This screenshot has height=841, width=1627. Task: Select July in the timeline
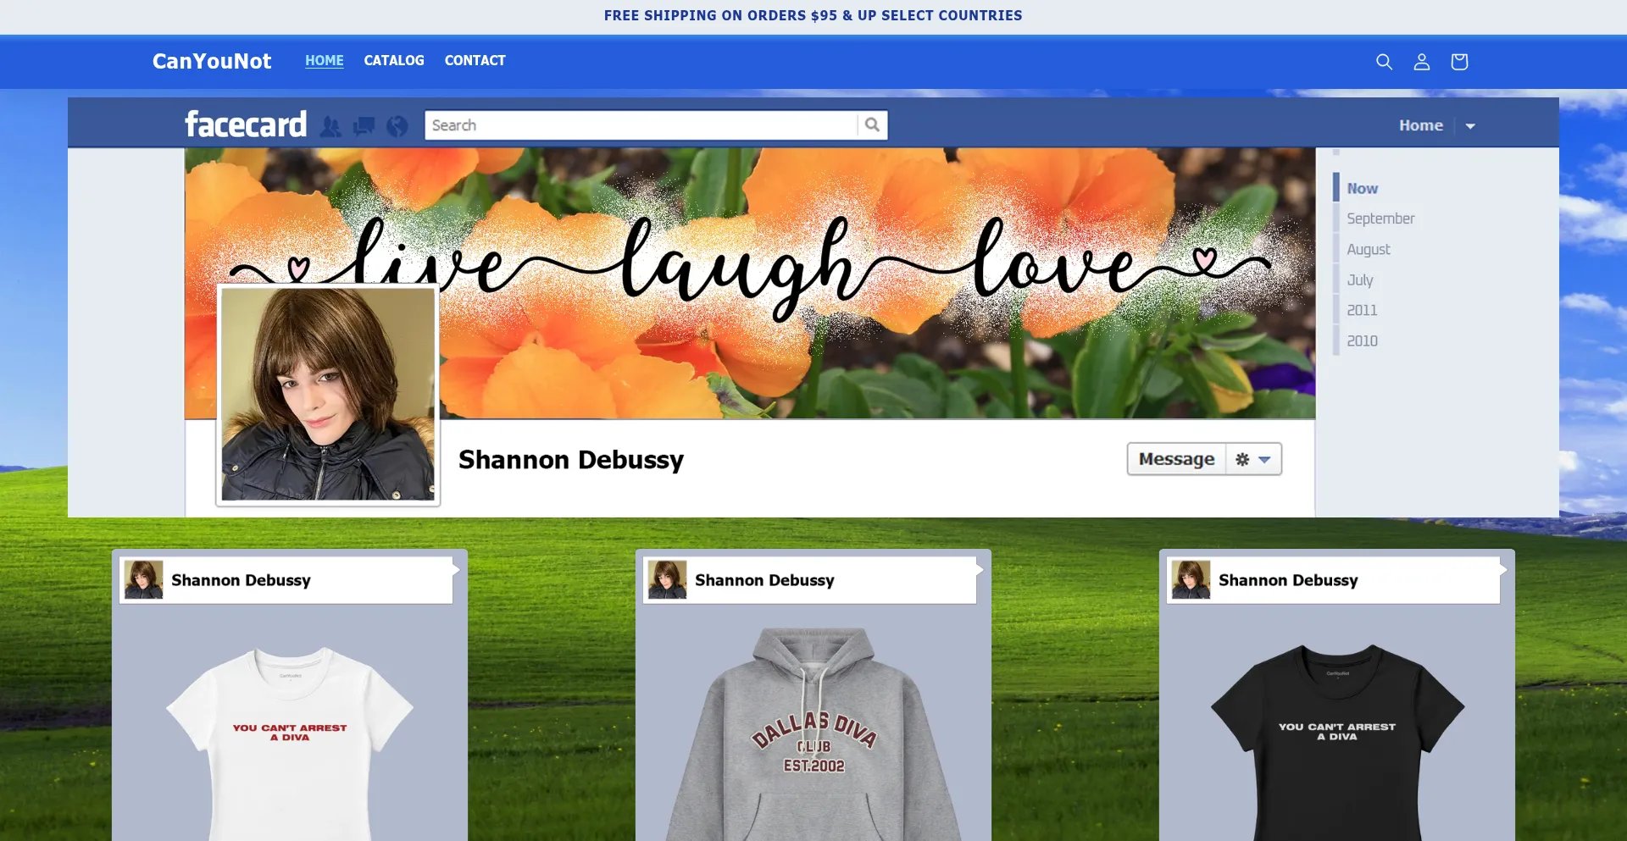[x=1360, y=280]
